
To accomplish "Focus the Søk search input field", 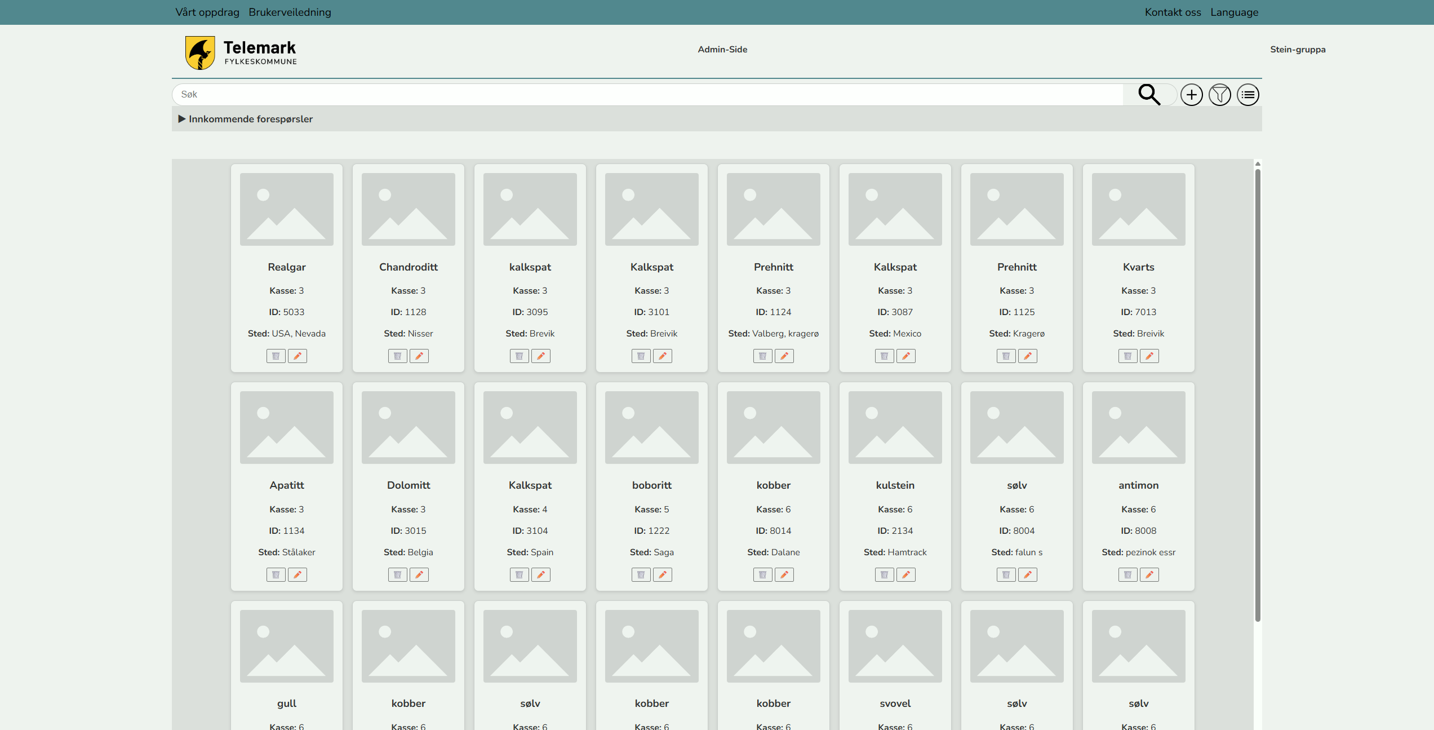I will tap(648, 95).
